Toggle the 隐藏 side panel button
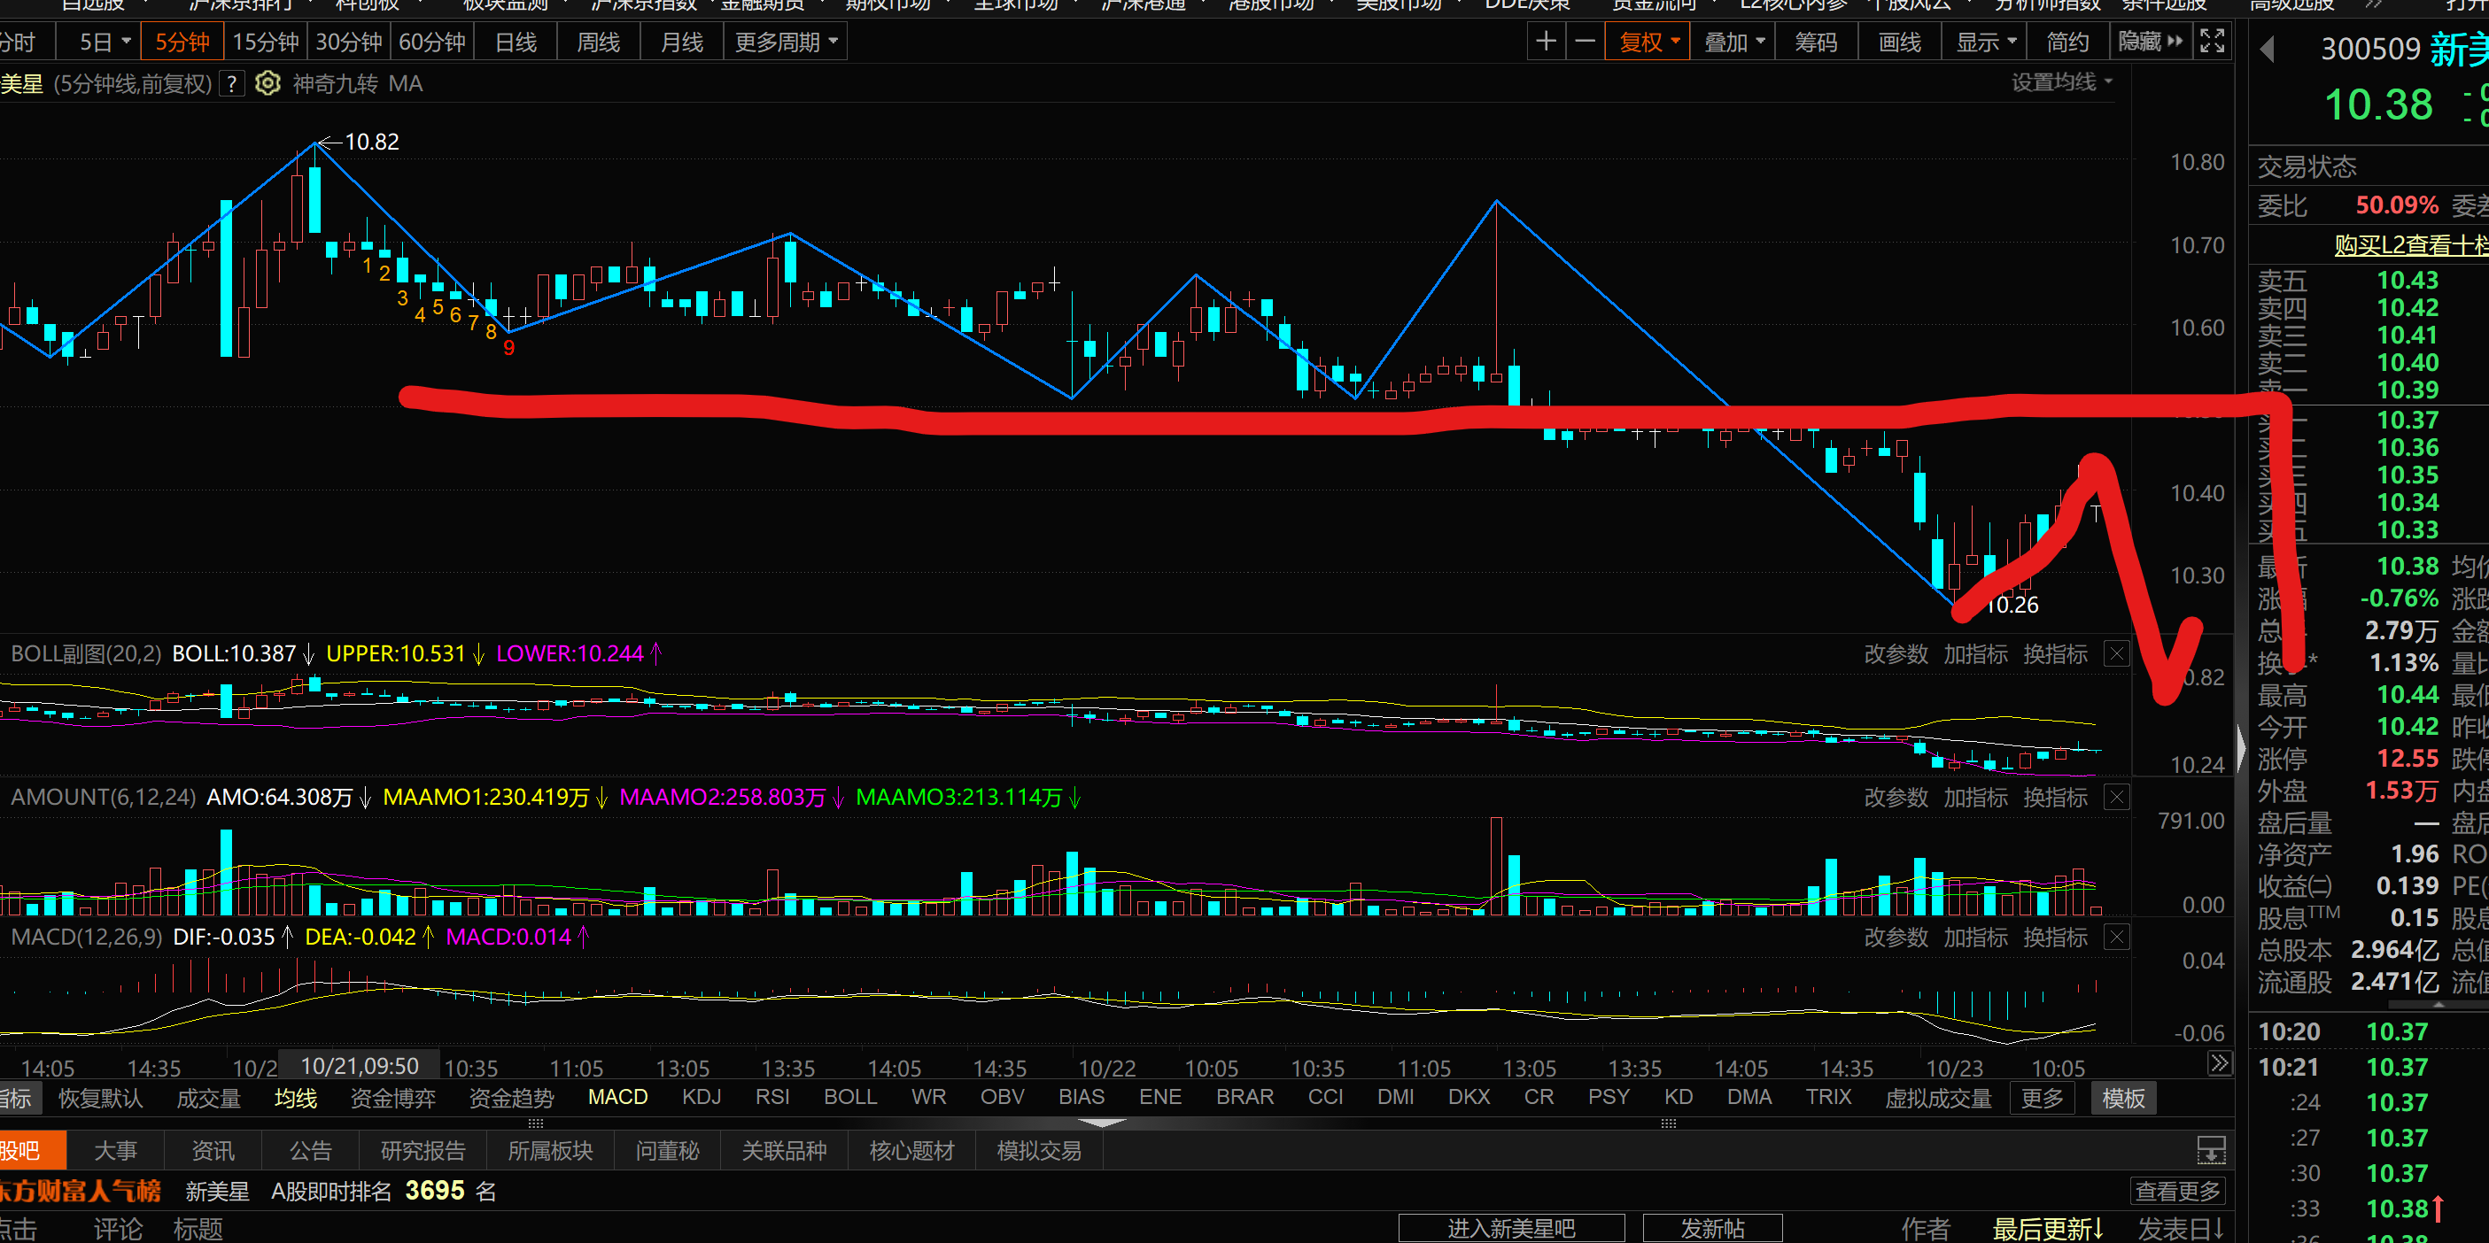The height and width of the screenshot is (1243, 2489). click(2149, 42)
